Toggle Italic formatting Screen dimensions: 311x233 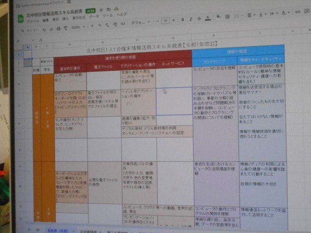tap(190, 19)
